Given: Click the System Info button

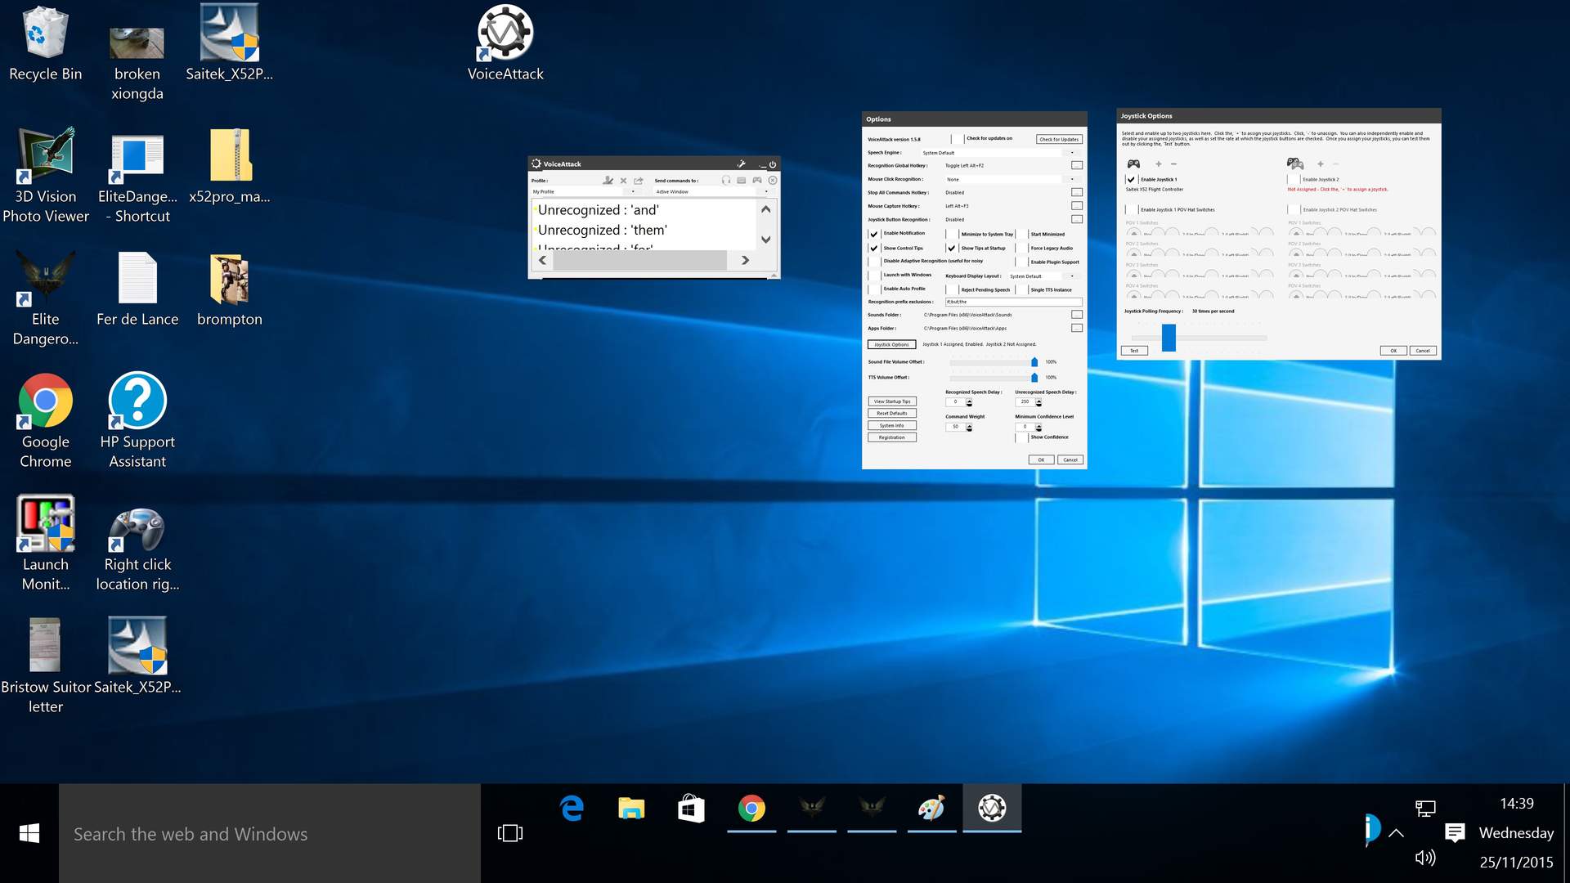Looking at the screenshot, I should 892,425.
